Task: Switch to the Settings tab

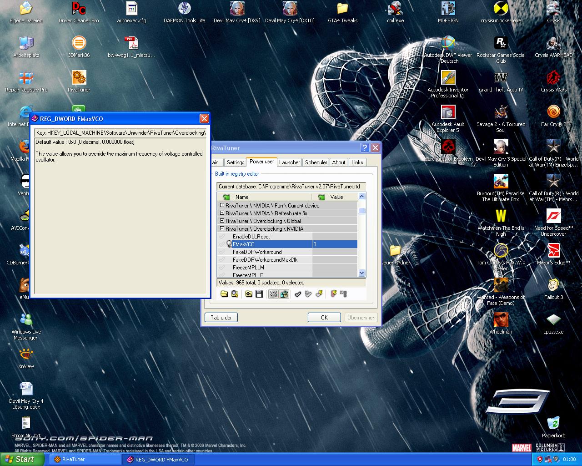Action: 236,162
